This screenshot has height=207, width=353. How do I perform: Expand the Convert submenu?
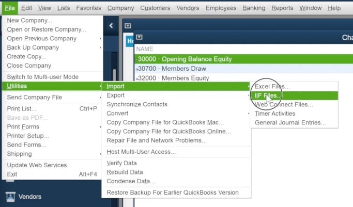[176, 113]
